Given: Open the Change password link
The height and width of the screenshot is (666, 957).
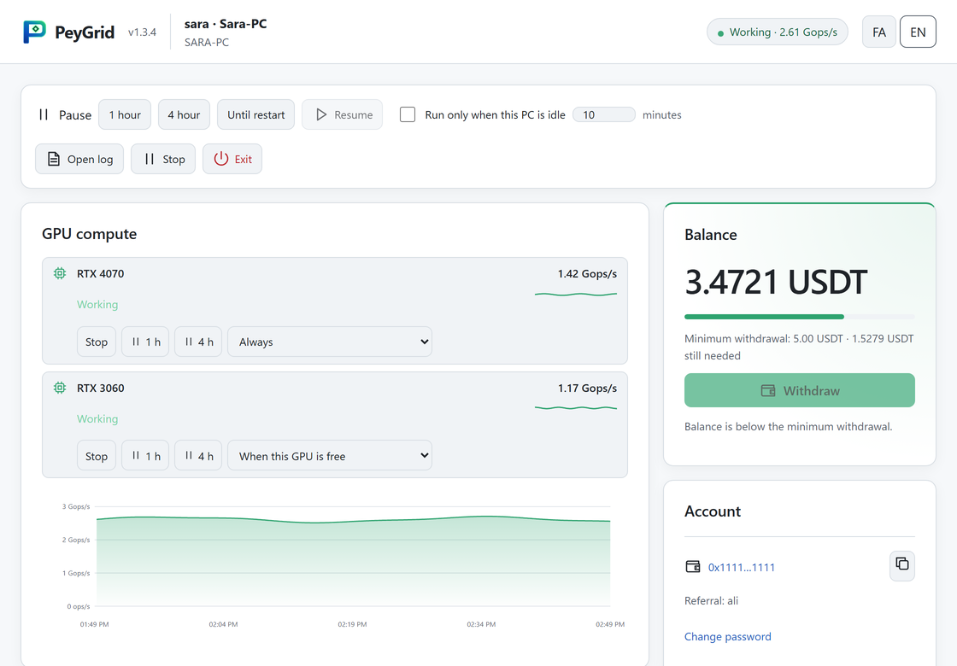Looking at the screenshot, I should pos(727,636).
